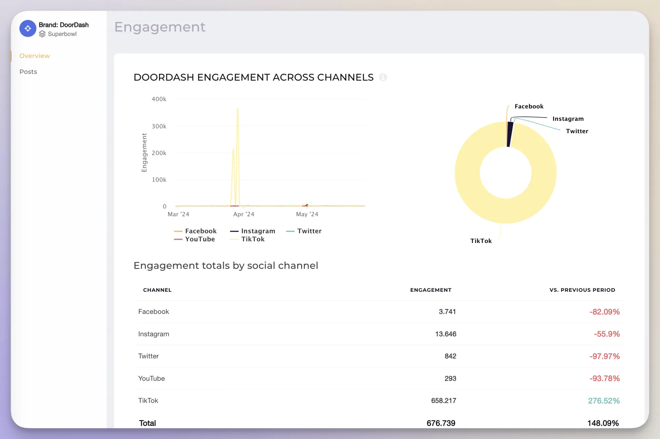This screenshot has width=660, height=439.
Task: Click the blue DoorDash brand logo icon
Action: (x=28, y=28)
